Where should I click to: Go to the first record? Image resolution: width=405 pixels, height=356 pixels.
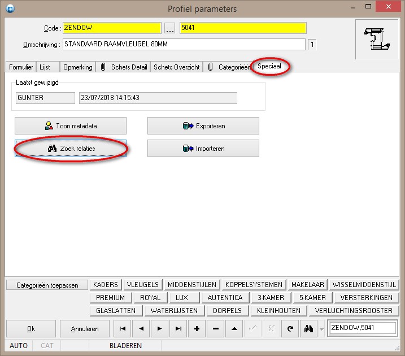(x=123, y=329)
